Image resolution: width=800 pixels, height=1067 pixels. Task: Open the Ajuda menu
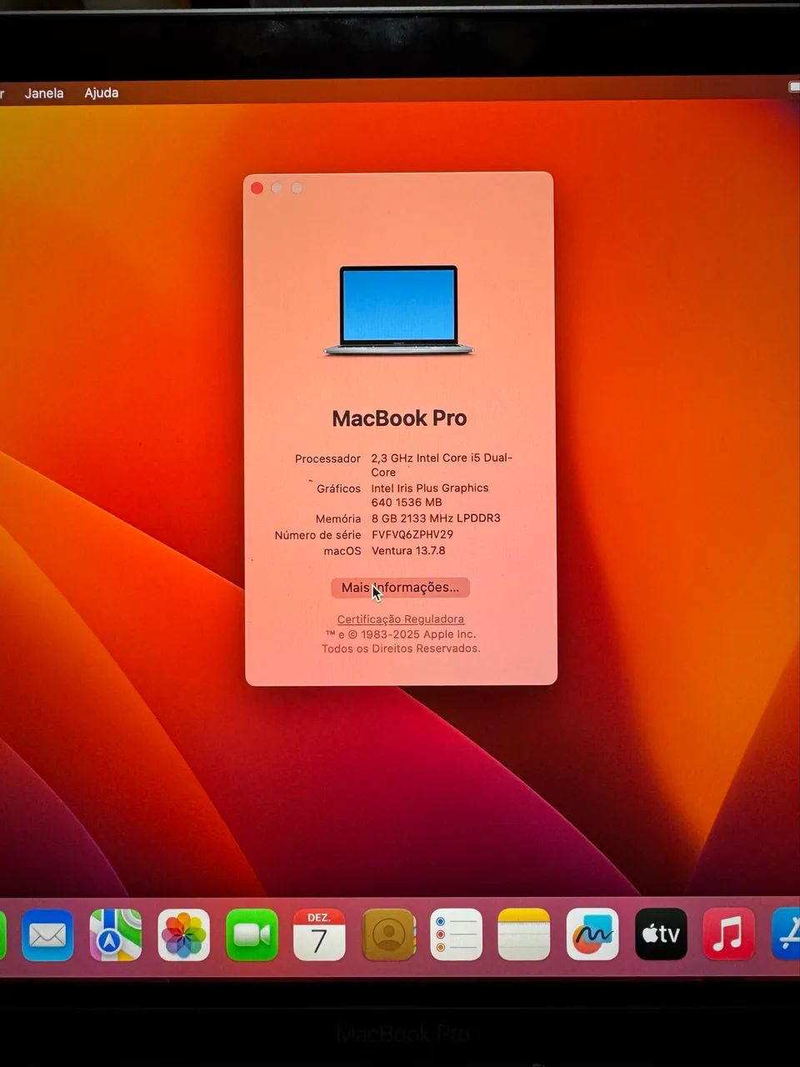pos(101,93)
